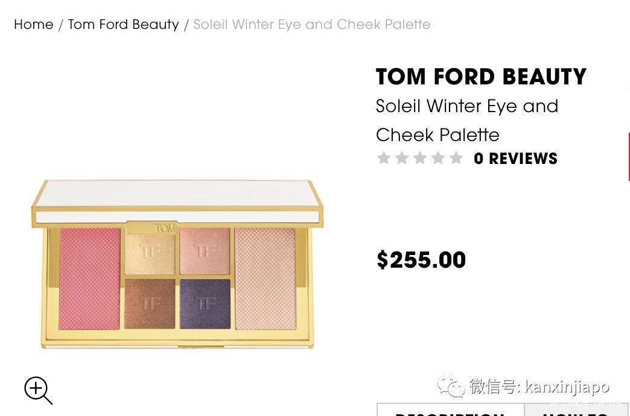Screen dimensions: 630x416
Task: Click the magnifier zoom icon below the product image
Action: pyautogui.click(x=38, y=390)
